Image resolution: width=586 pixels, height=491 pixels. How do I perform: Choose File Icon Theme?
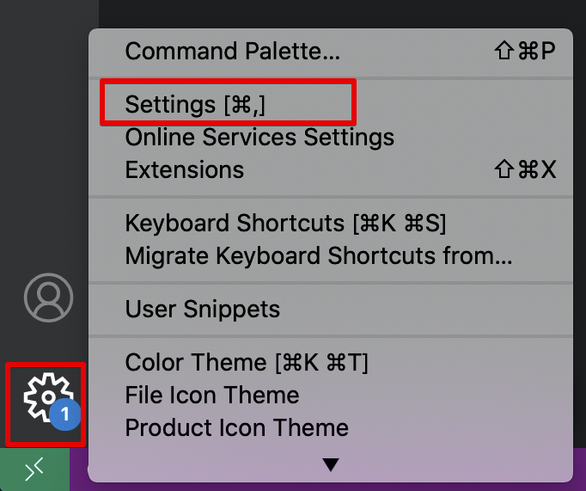[212, 396]
